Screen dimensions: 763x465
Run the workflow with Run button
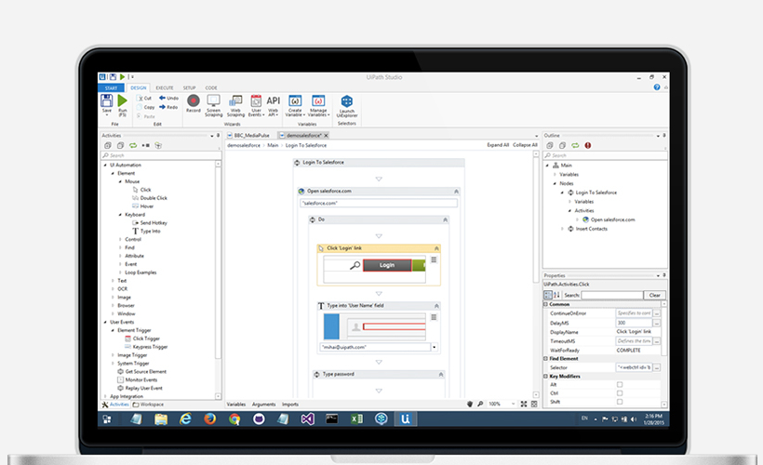123,103
